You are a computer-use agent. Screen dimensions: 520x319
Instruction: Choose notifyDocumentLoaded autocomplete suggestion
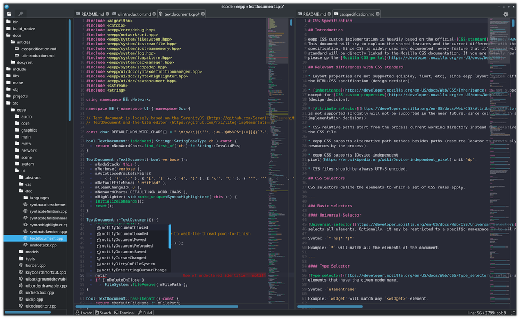click(x=132, y=234)
